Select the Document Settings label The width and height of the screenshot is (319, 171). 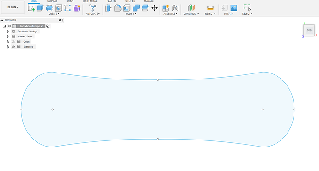[27, 31]
